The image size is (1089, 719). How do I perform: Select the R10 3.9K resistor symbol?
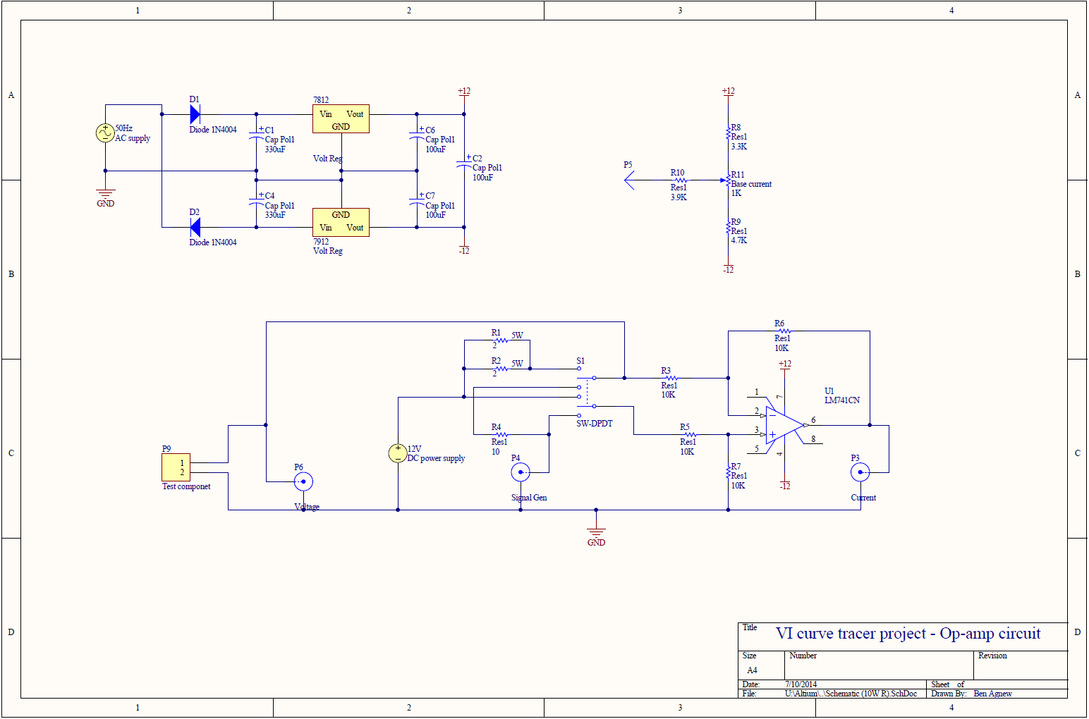681,180
